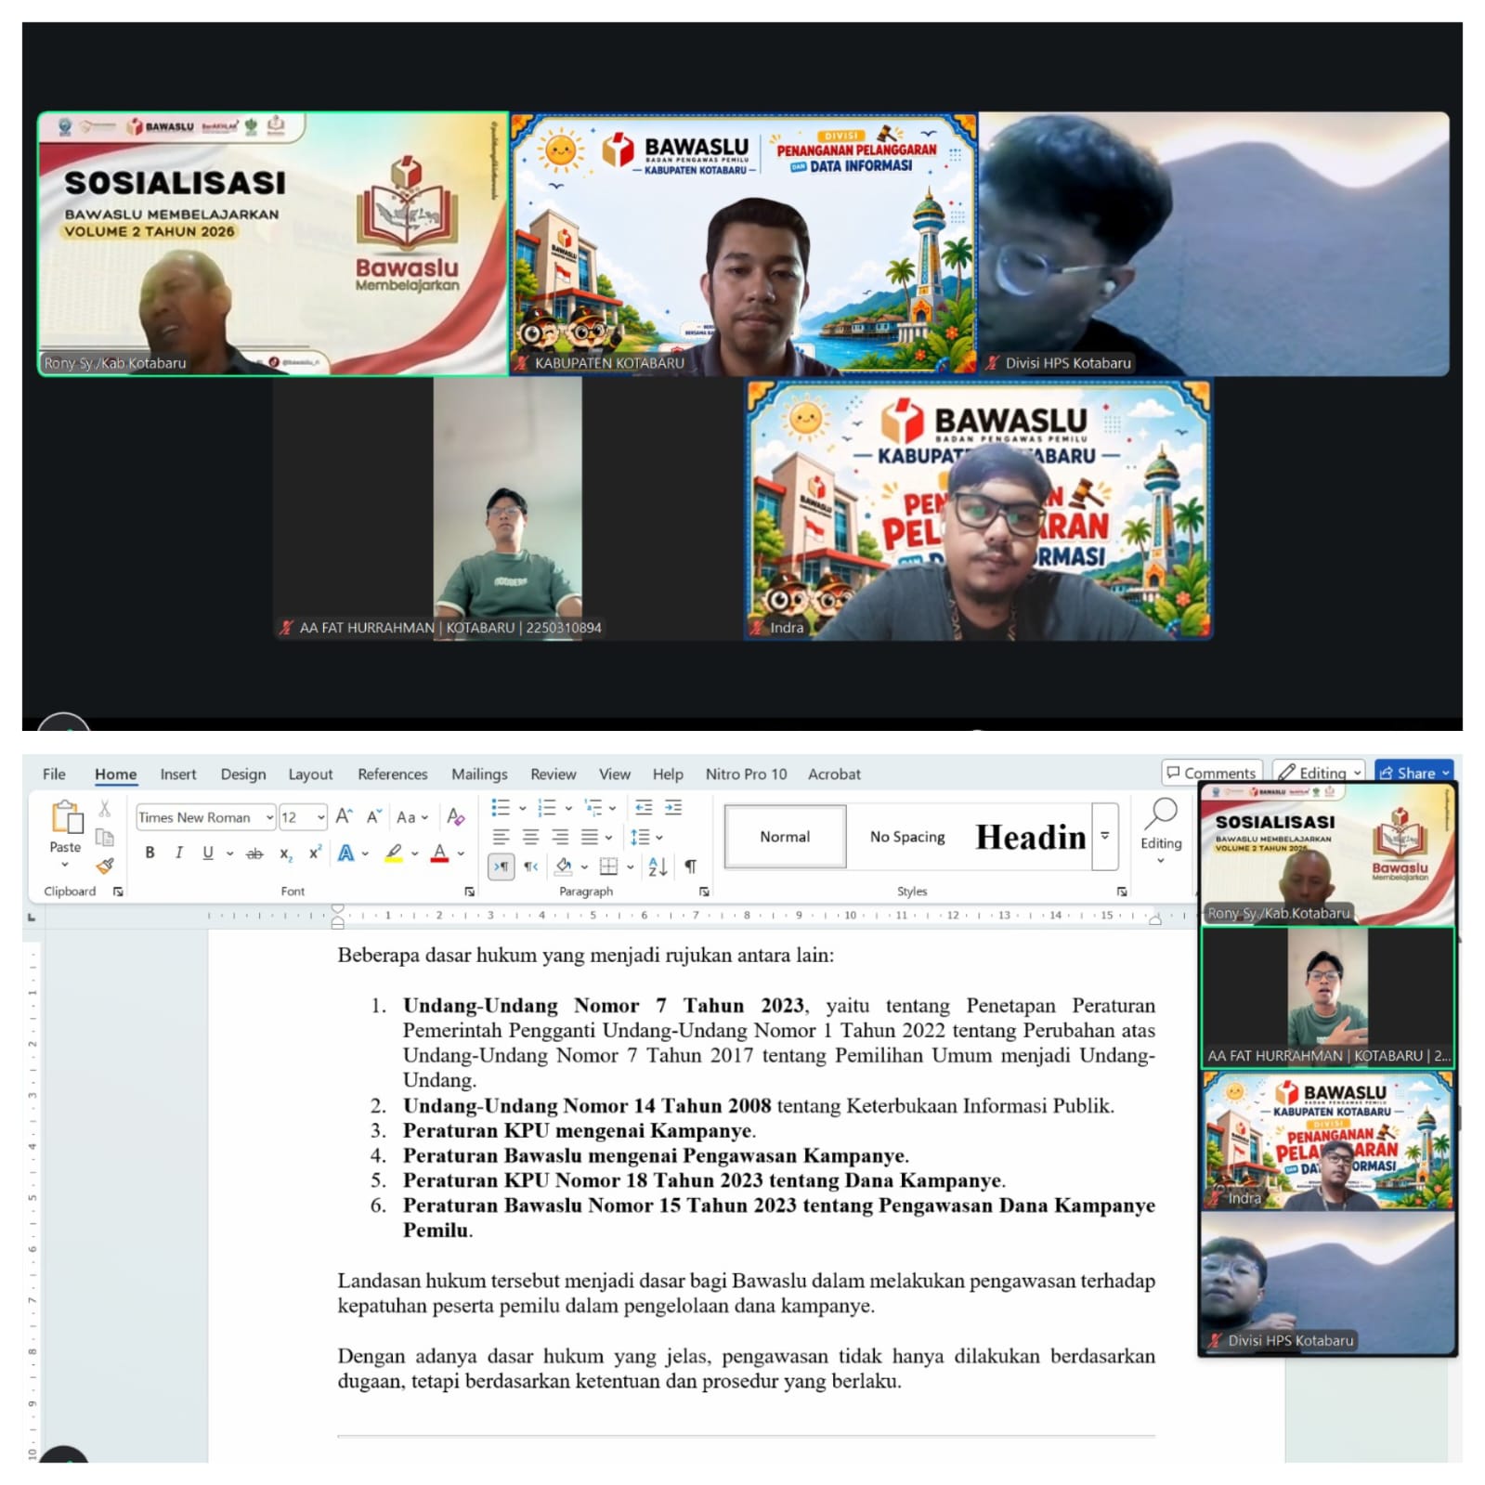Open the File menu
1485x1485 pixels.
pyautogui.click(x=54, y=774)
